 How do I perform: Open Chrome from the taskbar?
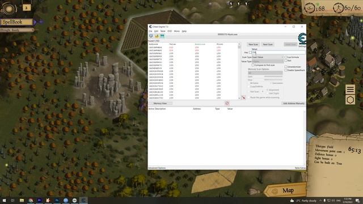click(x=31, y=201)
